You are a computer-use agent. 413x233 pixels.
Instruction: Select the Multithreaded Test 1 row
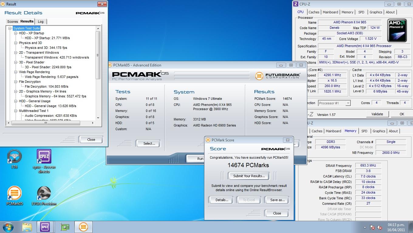34,111
